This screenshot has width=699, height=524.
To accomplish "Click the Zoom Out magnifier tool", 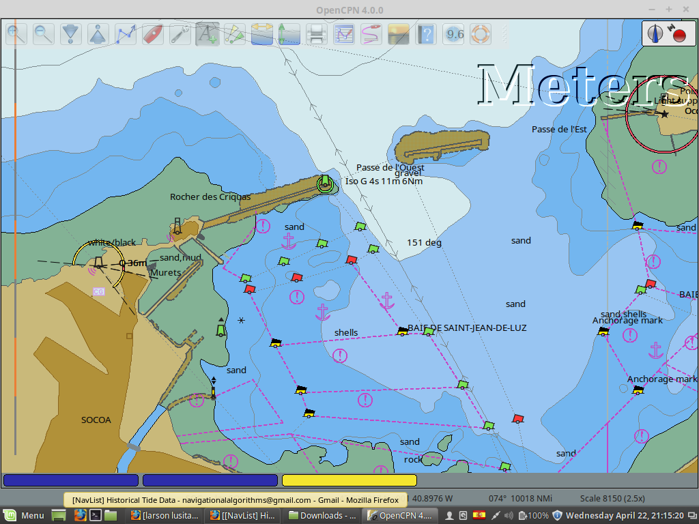I will click(44, 33).
